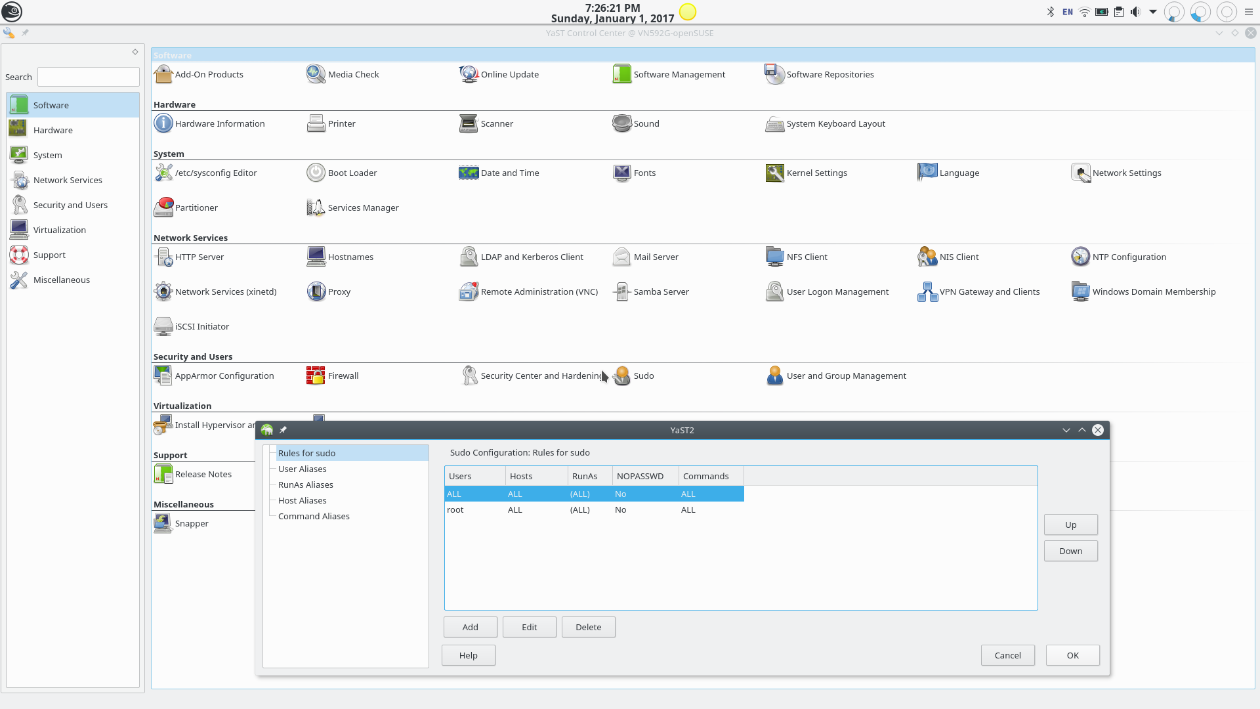Image resolution: width=1260 pixels, height=709 pixels.
Task: Open HTTP Server configuration
Action: [x=188, y=257]
